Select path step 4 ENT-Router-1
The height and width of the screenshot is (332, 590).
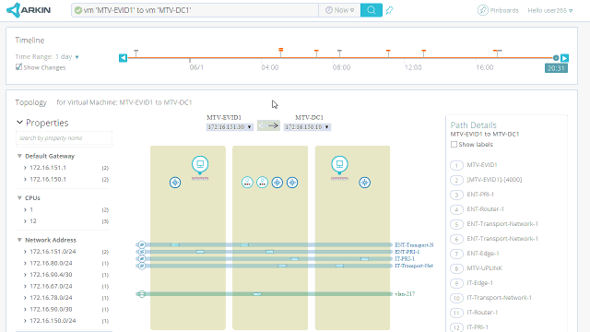(x=478, y=209)
